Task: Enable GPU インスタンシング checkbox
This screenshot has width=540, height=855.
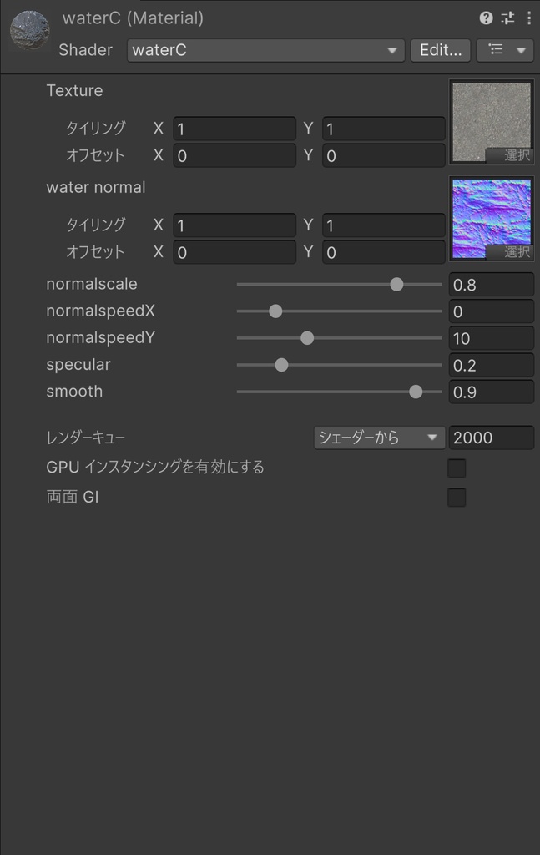Action: coord(457,468)
